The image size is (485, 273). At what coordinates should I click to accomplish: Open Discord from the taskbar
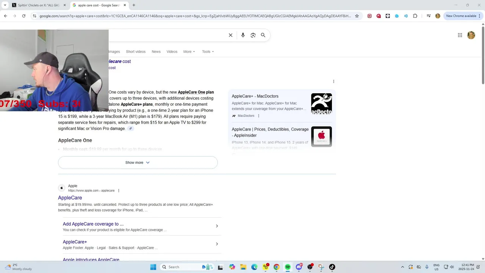pyautogui.click(x=299, y=267)
